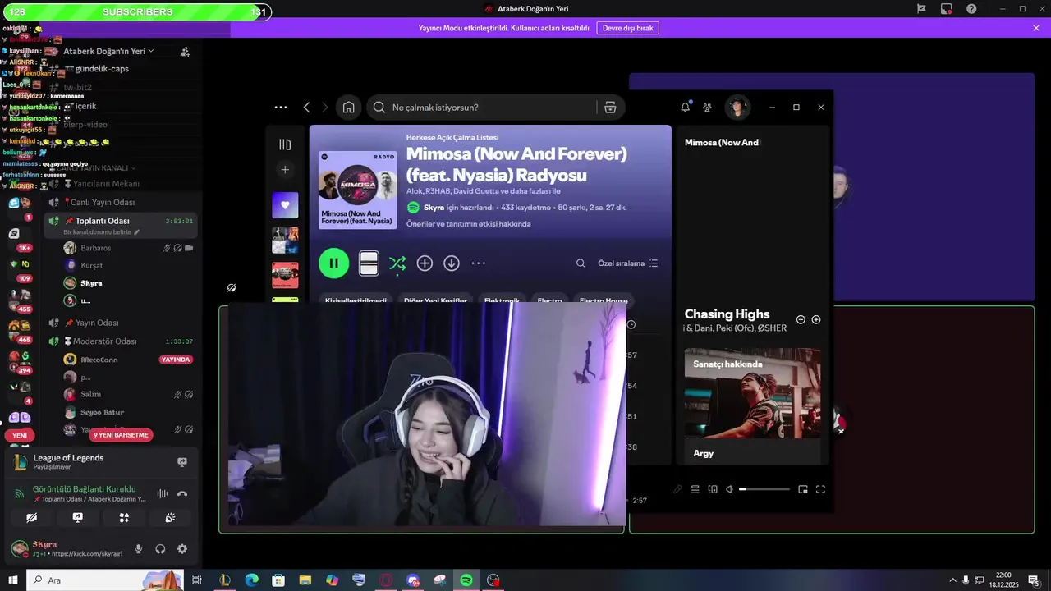The width and height of the screenshot is (1051, 591).
Task: Open Discord inbox icon in title bar
Action: [947, 9]
